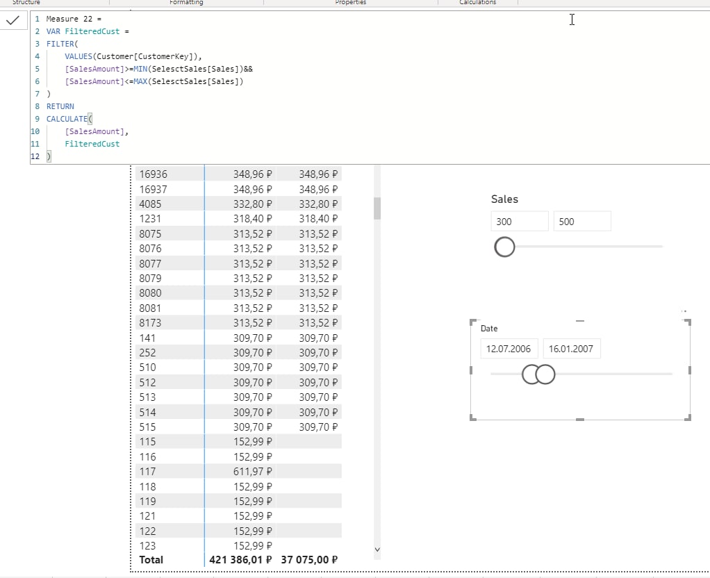Click the RETURN keyword in the formula

[x=60, y=106]
